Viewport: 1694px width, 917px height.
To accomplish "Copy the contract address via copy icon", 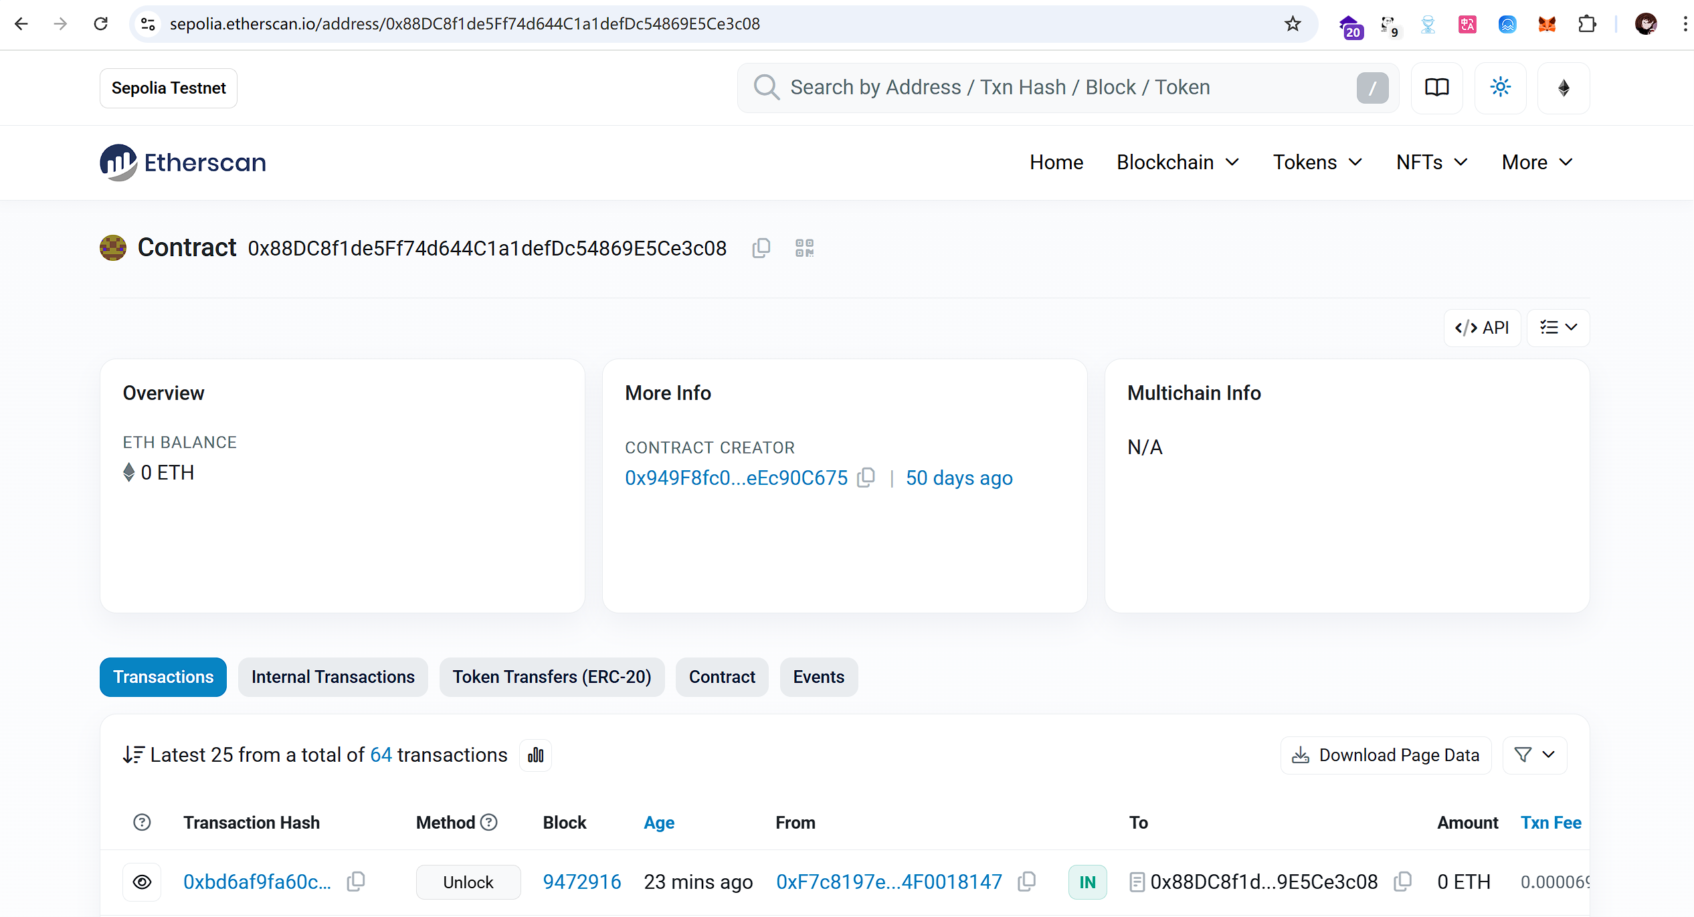I will (x=761, y=248).
